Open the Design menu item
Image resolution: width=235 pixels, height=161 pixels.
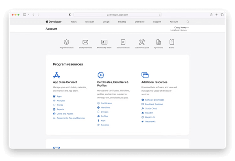coord(106,22)
